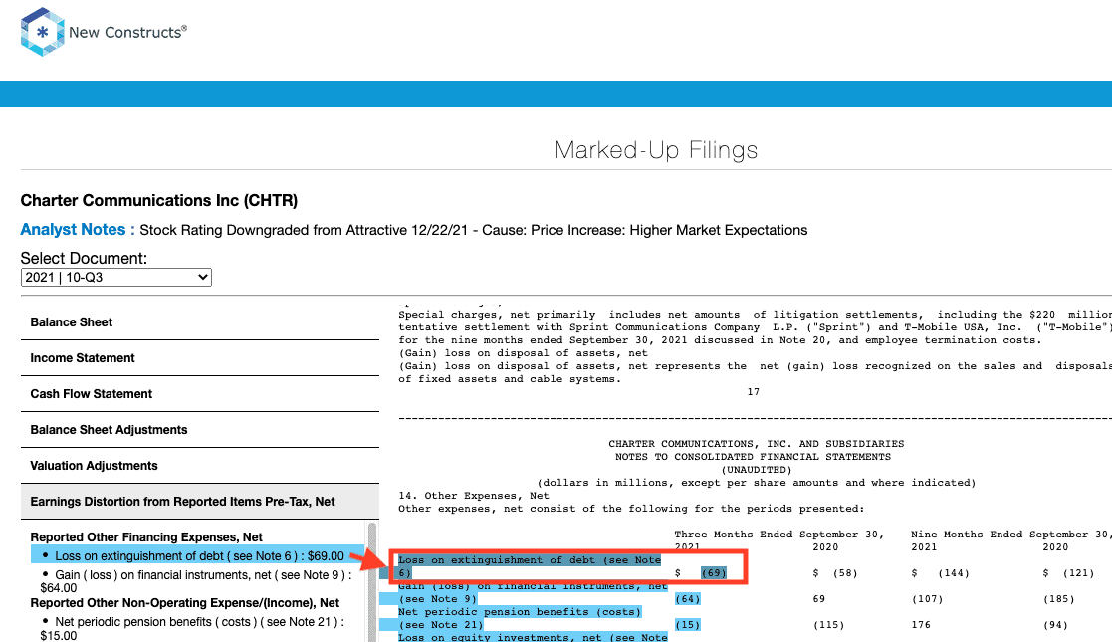Click highlighted (15) value in filing

687,625
